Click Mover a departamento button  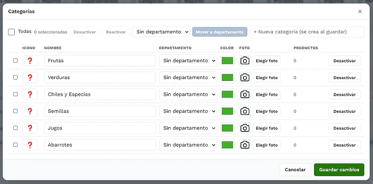[220, 32]
